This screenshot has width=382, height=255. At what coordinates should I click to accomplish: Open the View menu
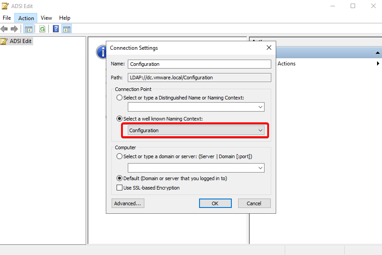46,18
